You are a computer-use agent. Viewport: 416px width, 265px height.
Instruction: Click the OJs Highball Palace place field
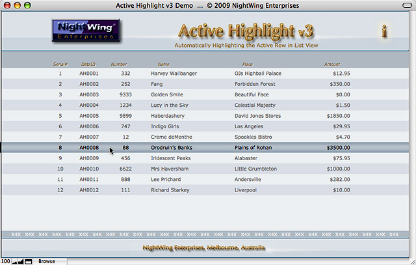click(258, 74)
